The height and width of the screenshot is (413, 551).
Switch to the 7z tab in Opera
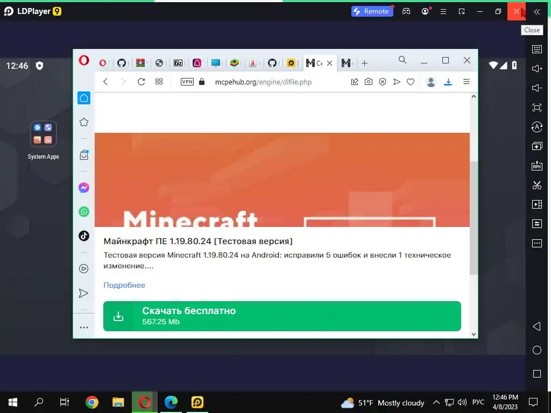point(178,63)
